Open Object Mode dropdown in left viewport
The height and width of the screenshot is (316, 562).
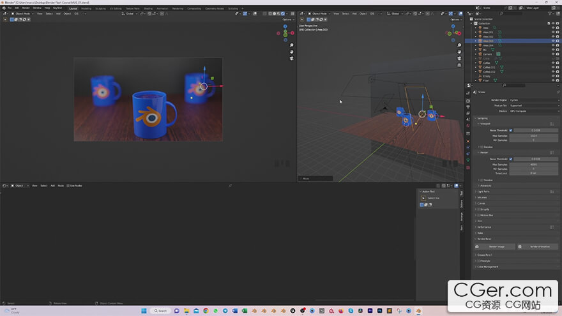coord(22,13)
